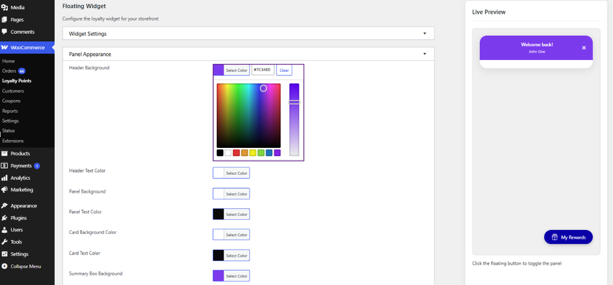
Task: Click Select Color for Panel Background
Action: (x=236, y=194)
